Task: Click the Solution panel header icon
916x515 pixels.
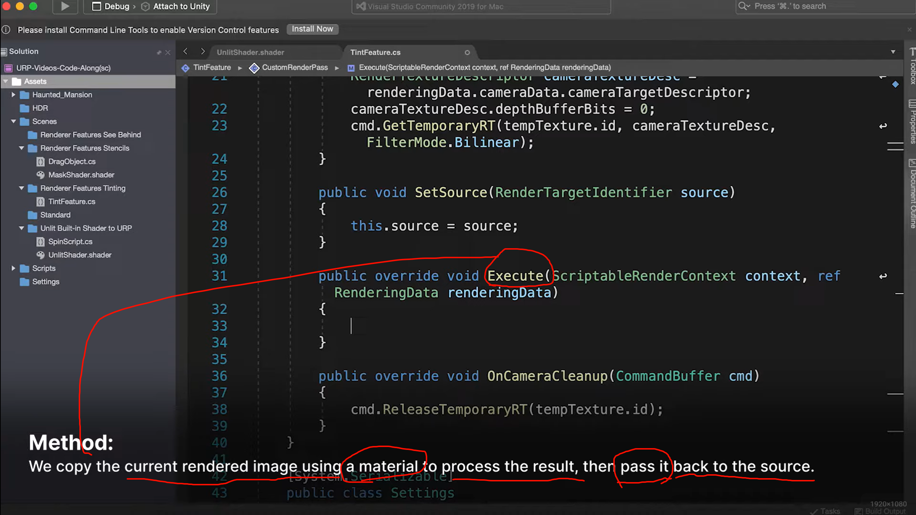Action: (x=4, y=52)
